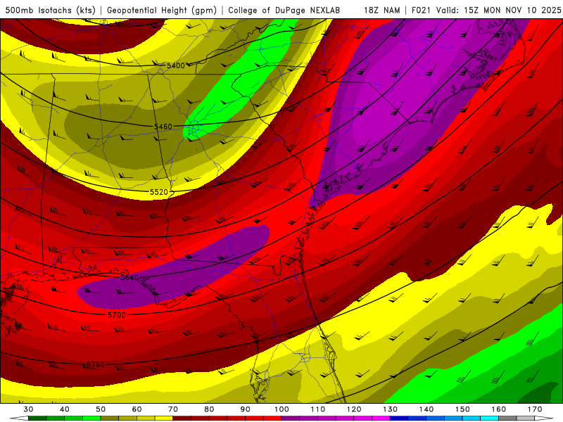
Task: Click the 160 value on the color scale
Action: point(499,409)
